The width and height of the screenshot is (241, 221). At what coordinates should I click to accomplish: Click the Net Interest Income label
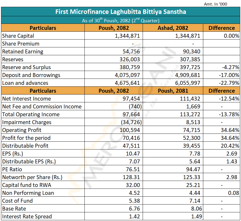click(x=26, y=99)
